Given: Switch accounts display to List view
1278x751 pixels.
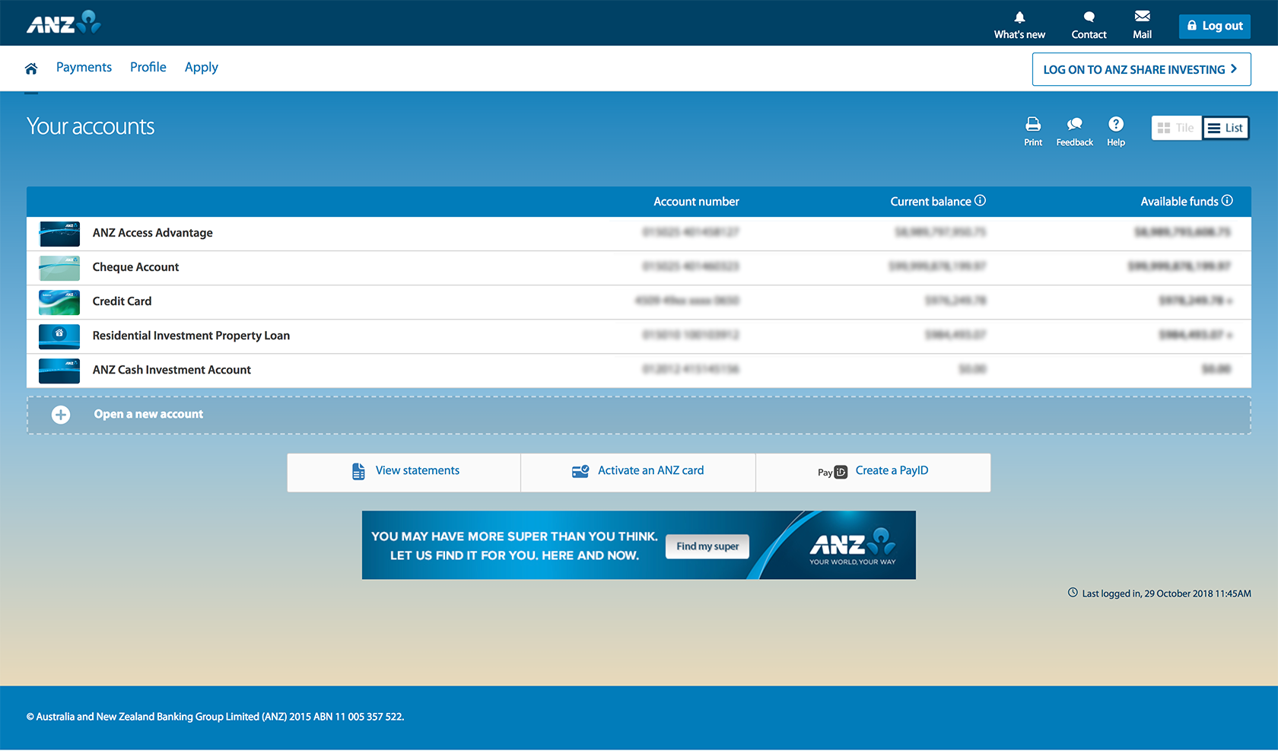Looking at the screenshot, I should [x=1226, y=127].
